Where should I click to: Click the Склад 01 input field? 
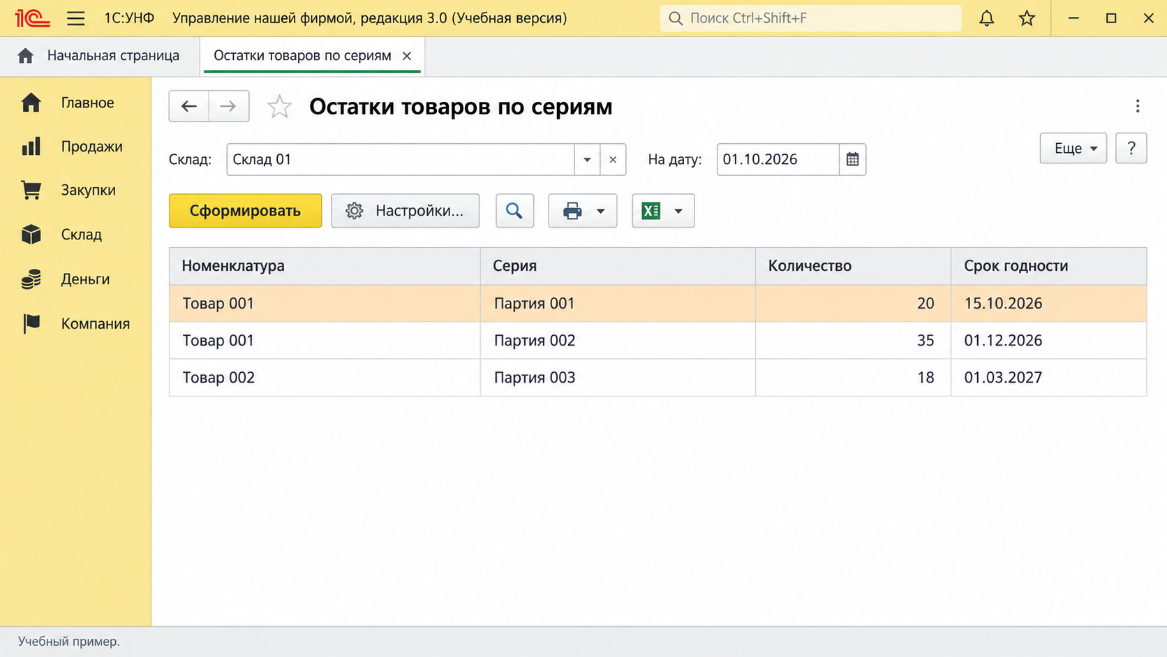401,159
